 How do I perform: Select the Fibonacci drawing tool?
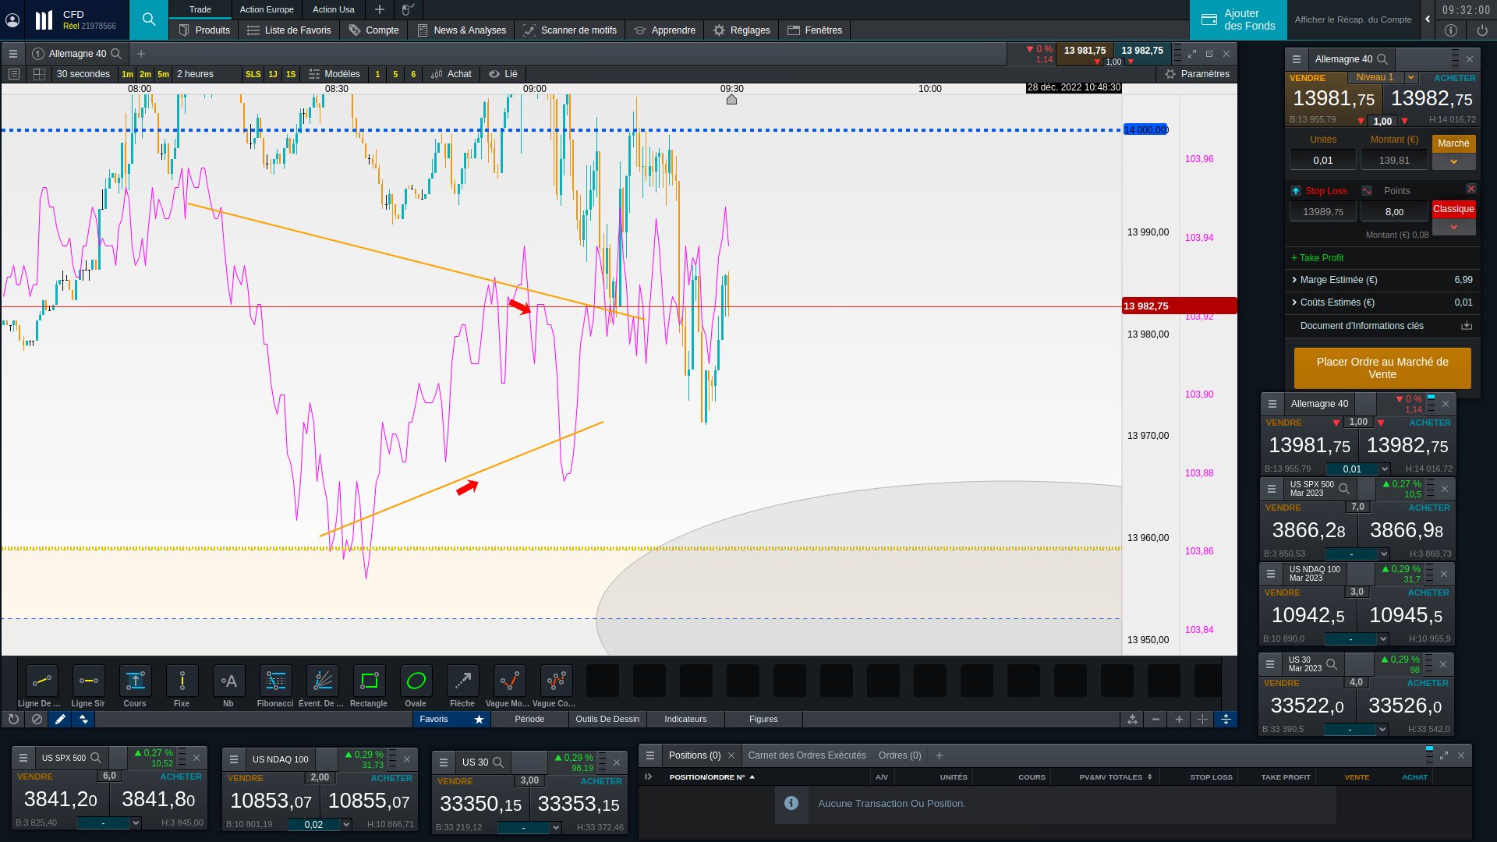[x=275, y=681]
